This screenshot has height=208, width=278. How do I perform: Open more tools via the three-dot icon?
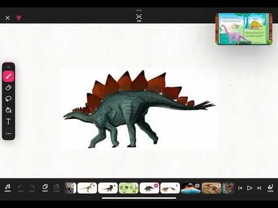[x=9, y=133]
